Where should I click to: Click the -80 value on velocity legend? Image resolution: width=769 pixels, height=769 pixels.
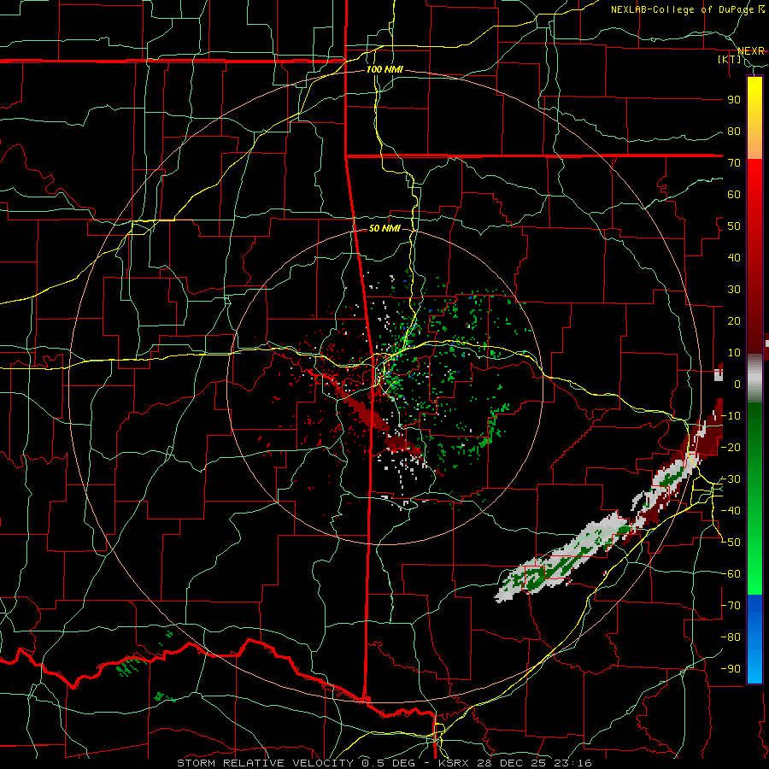pos(731,637)
